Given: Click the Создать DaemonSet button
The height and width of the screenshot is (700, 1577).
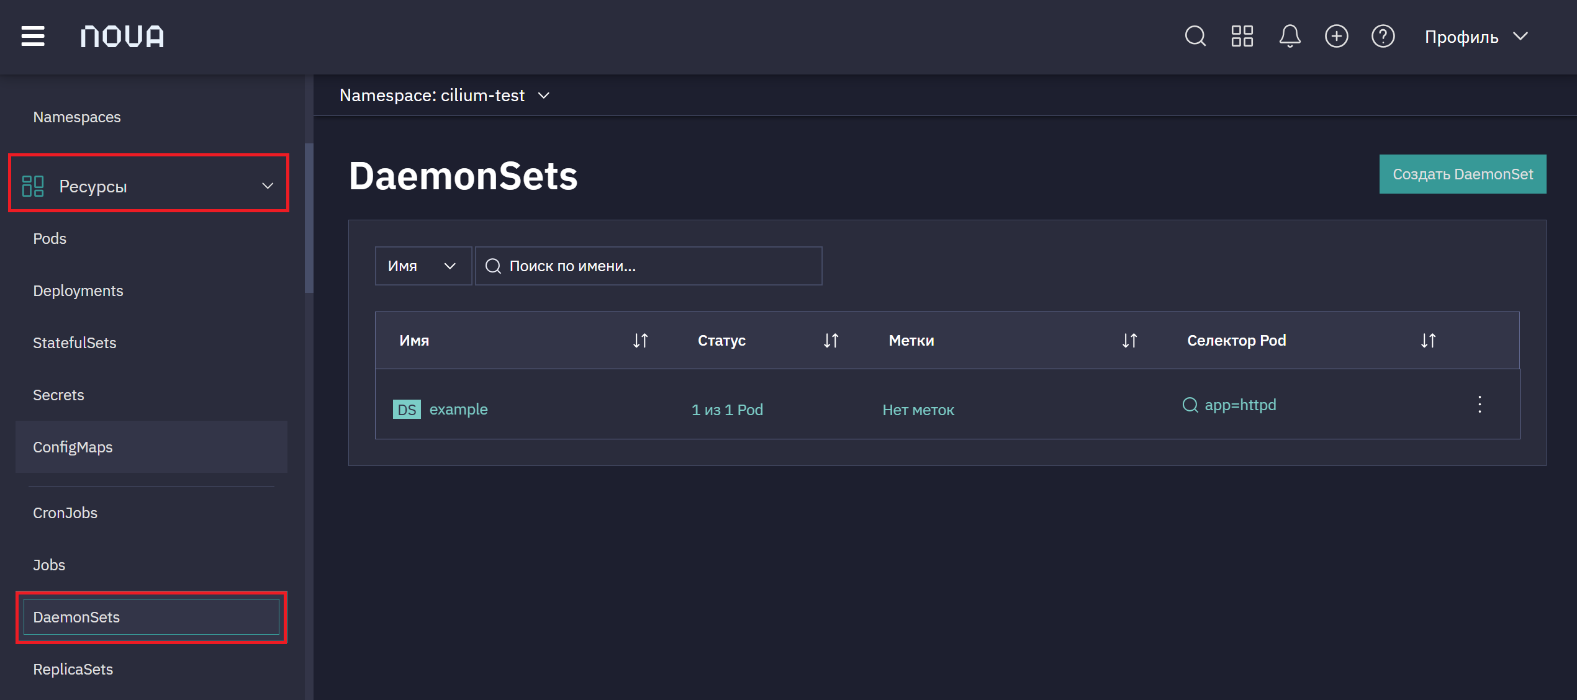Looking at the screenshot, I should [1463, 174].
